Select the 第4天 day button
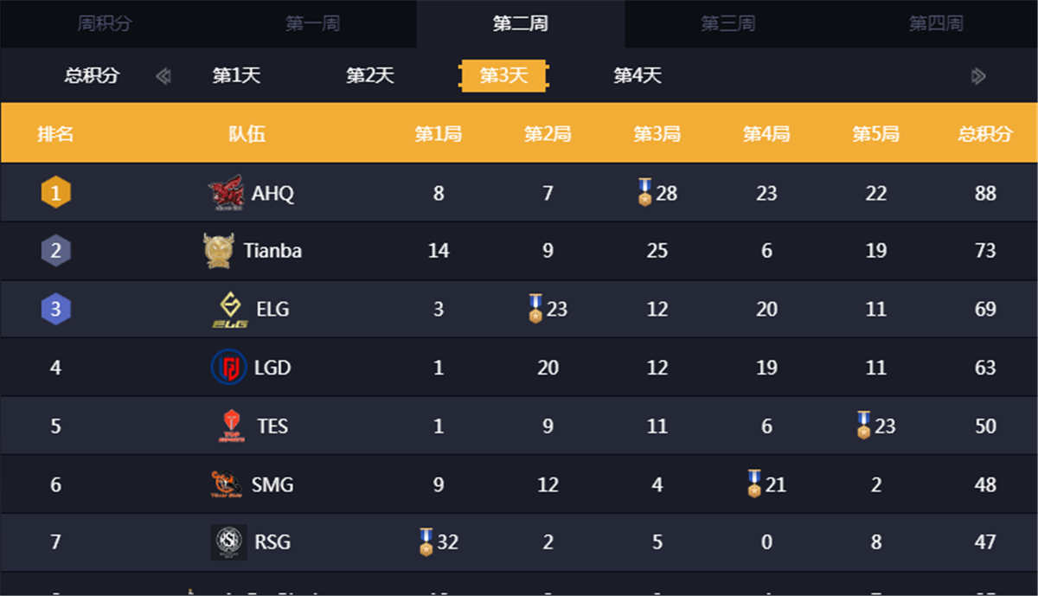 638,75
